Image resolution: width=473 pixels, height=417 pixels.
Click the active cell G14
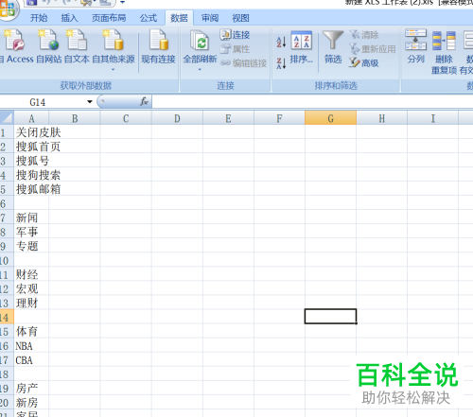(330, 316)
